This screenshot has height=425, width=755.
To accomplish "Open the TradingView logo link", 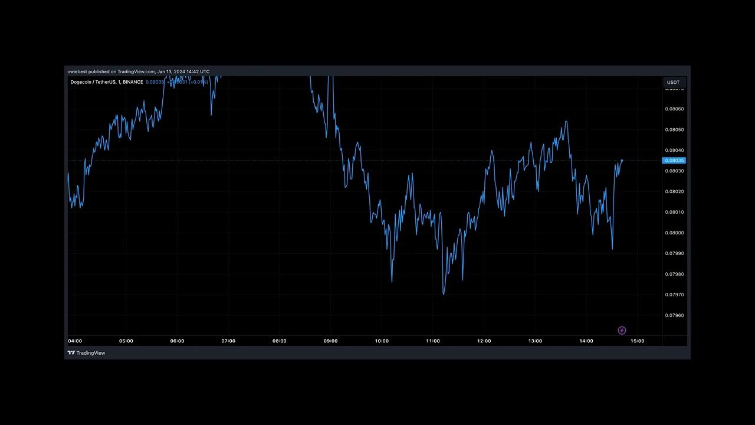I will [x=86, y=353].
